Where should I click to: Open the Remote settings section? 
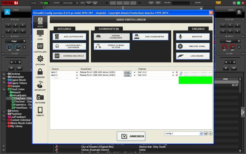click(40, 111)
